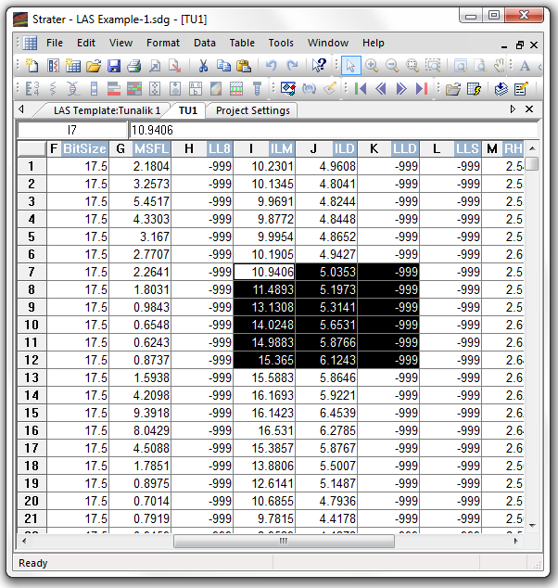Image resolution: width=558 pixels, height=588 pixels.
Task: Click the new table icon
Action: pyautogui.click(x=73, y=66)
